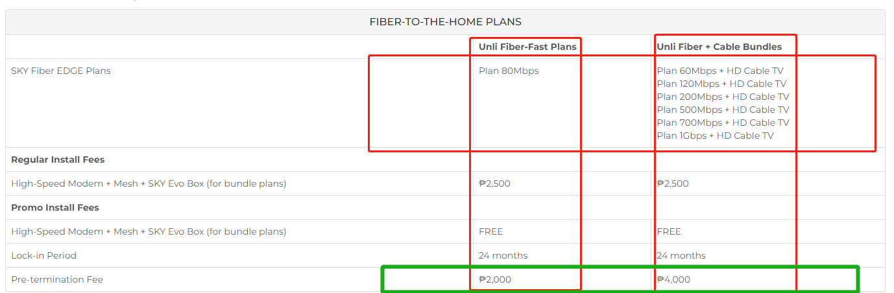Image resolution: width=894 pixels, height=293 pixels.
Task: Click Plan 500Mbps + HD Cable TV
Action: (723, 110)
